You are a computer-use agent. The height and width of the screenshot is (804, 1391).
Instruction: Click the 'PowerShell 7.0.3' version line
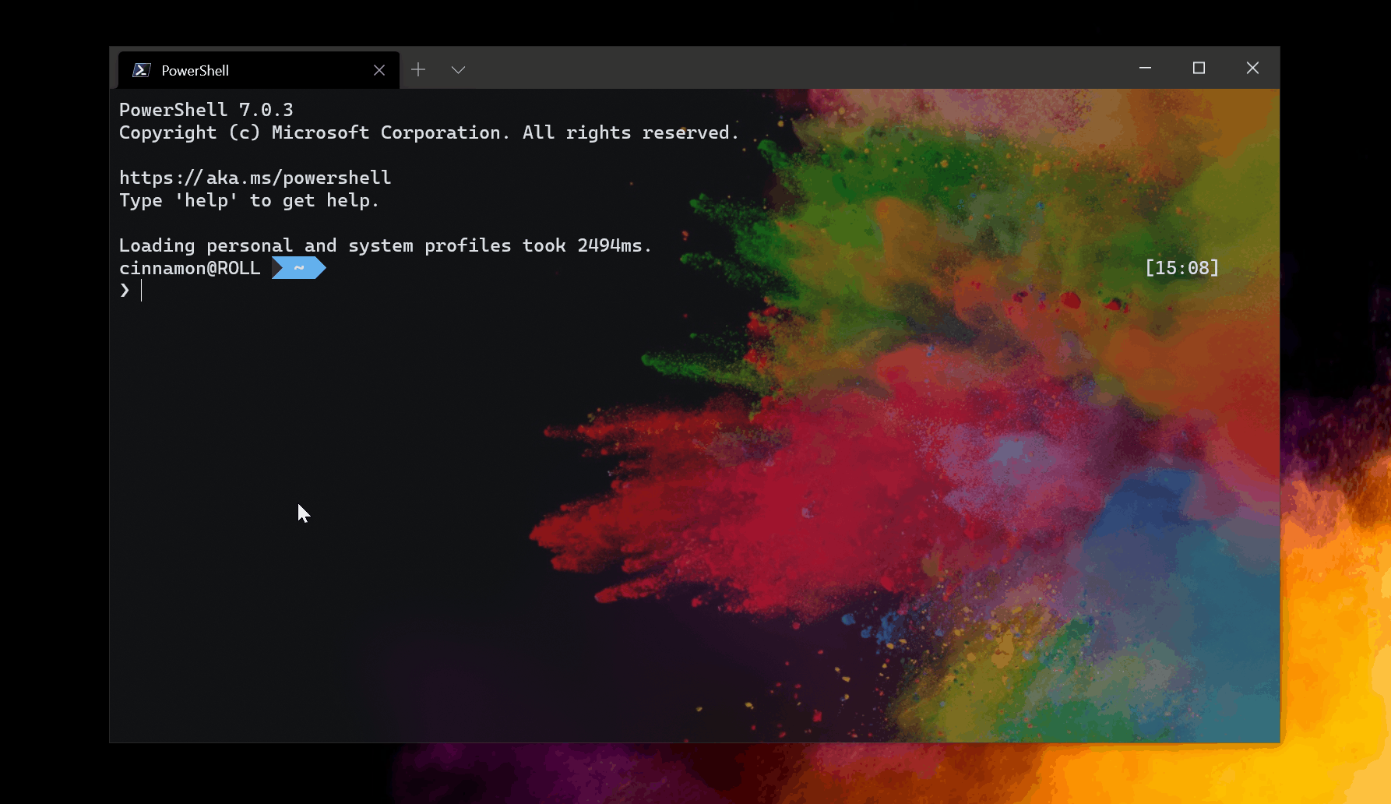[206, 110]
